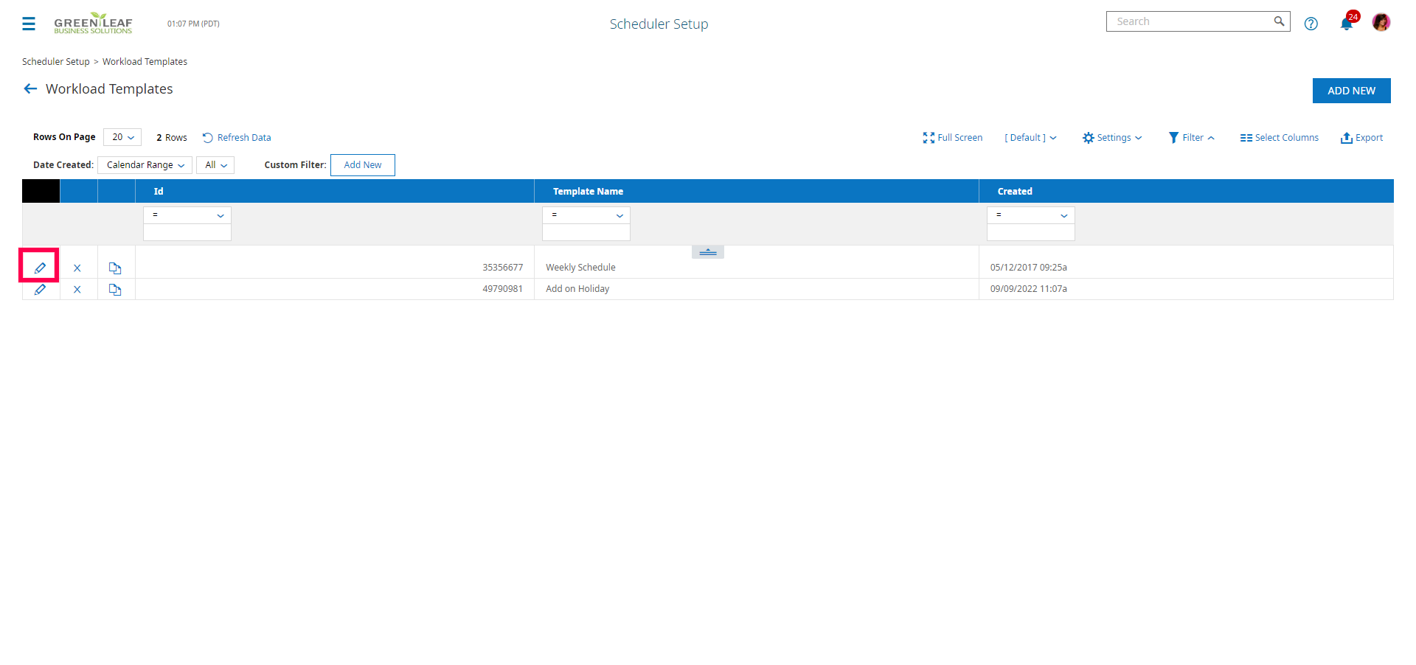
Task: Open the All date dropdown
Action: point(215,165)
